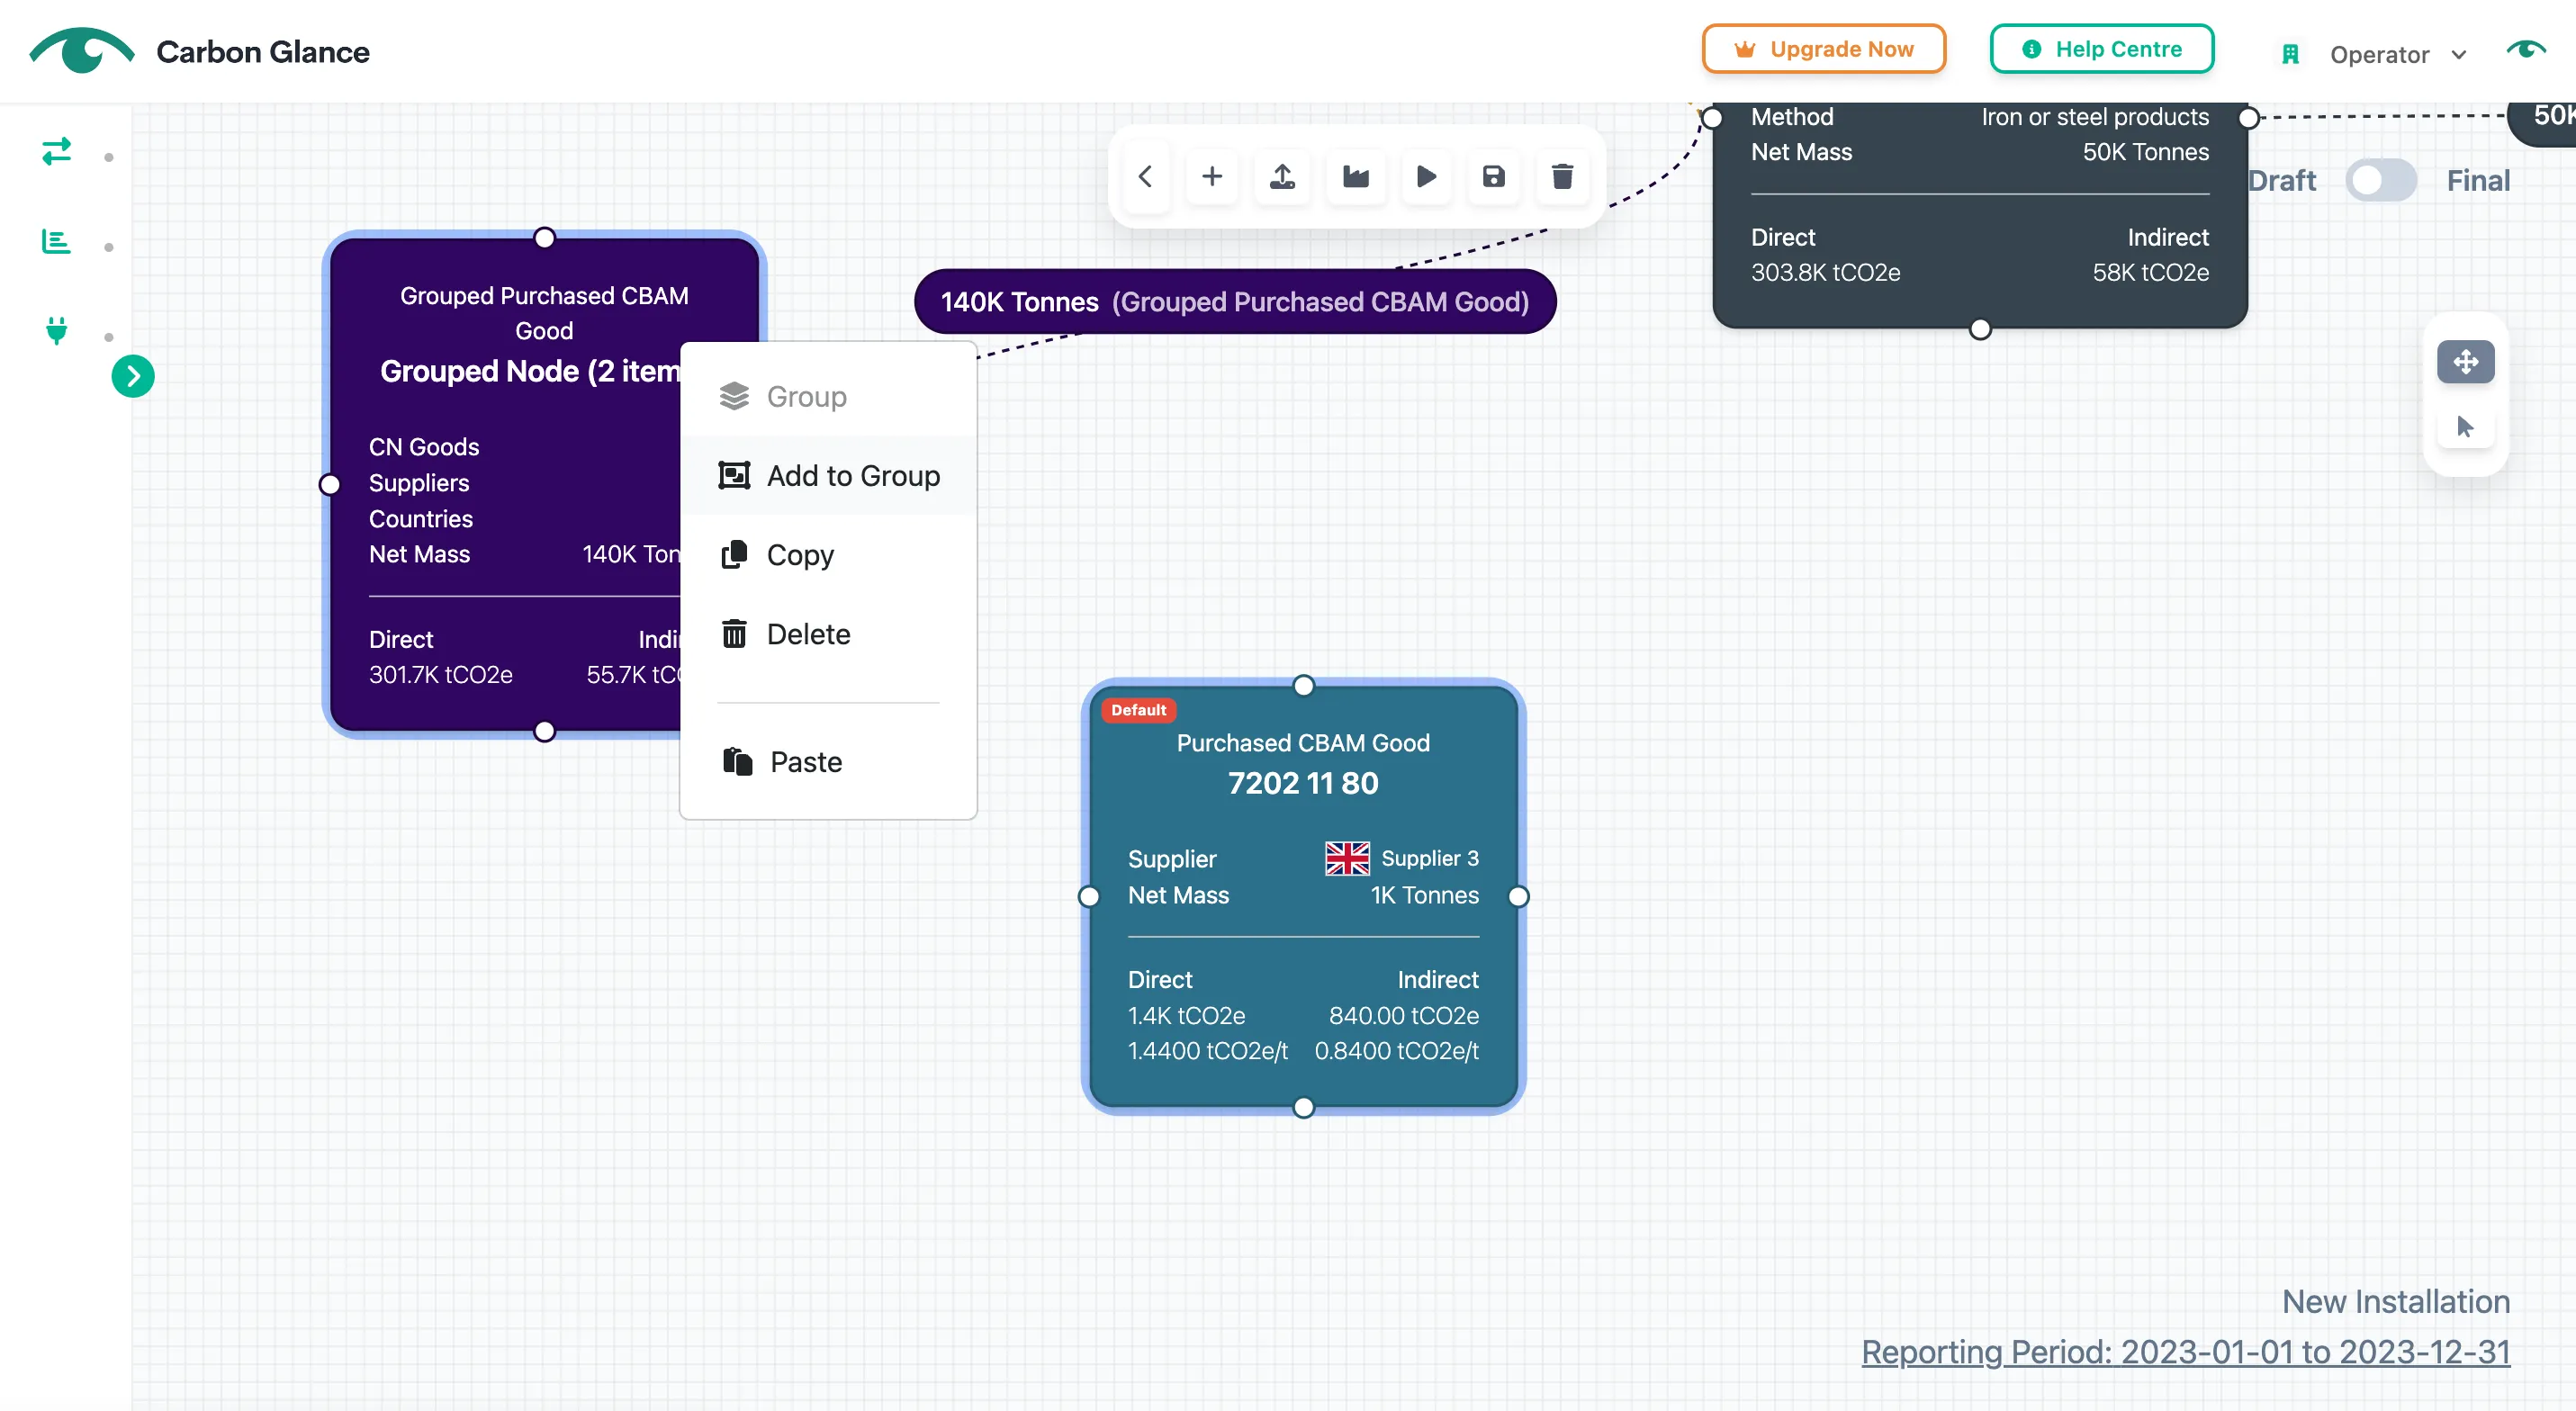Viewport: 2576px width, 1411px height.
Task: Choose Add to Group in the context menu
Action: [828, 476]
